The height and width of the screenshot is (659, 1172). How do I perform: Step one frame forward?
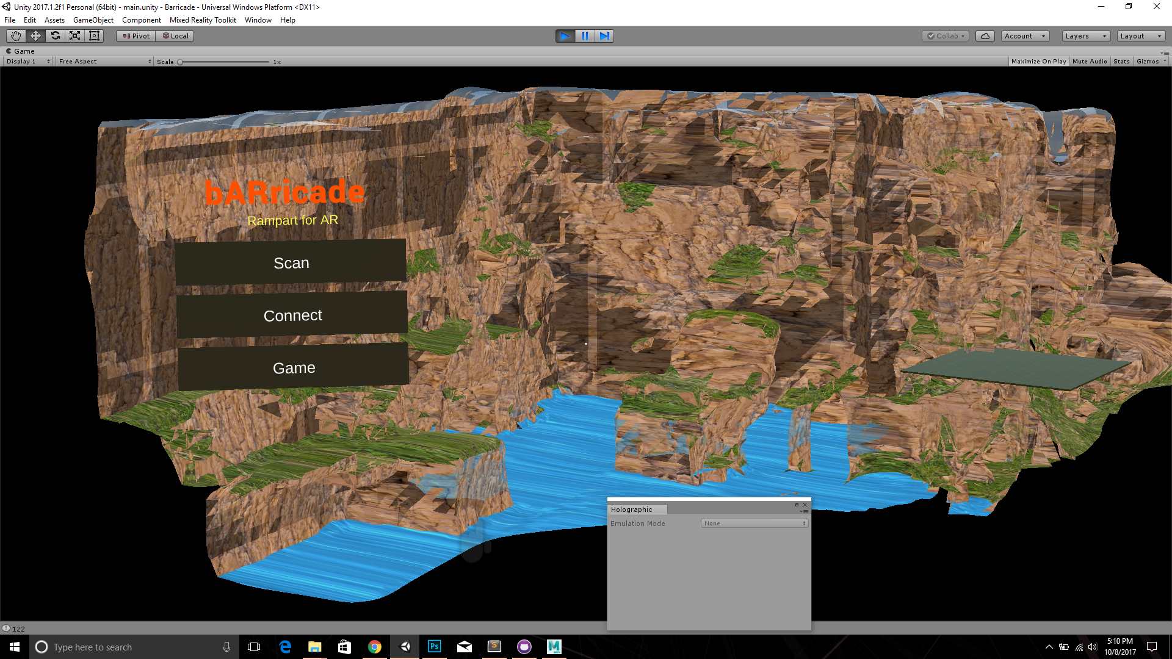pos(604,36)
